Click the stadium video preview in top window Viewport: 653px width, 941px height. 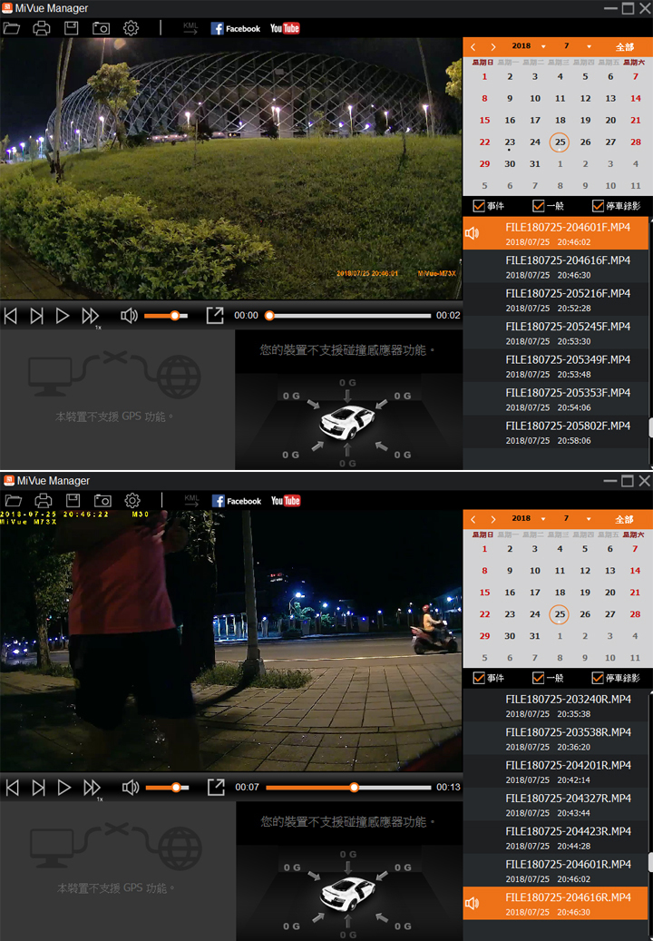tap(231, 169)
